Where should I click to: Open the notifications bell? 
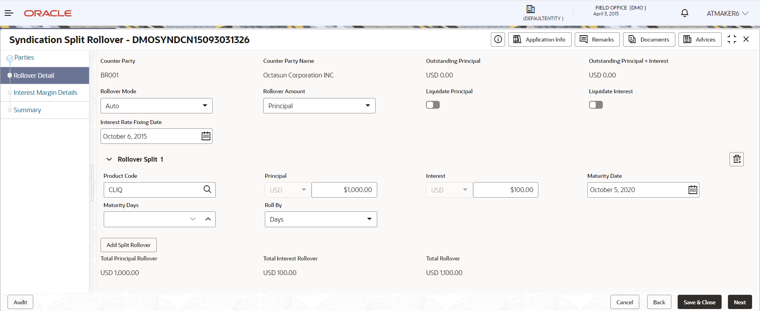tap(684, 13)
